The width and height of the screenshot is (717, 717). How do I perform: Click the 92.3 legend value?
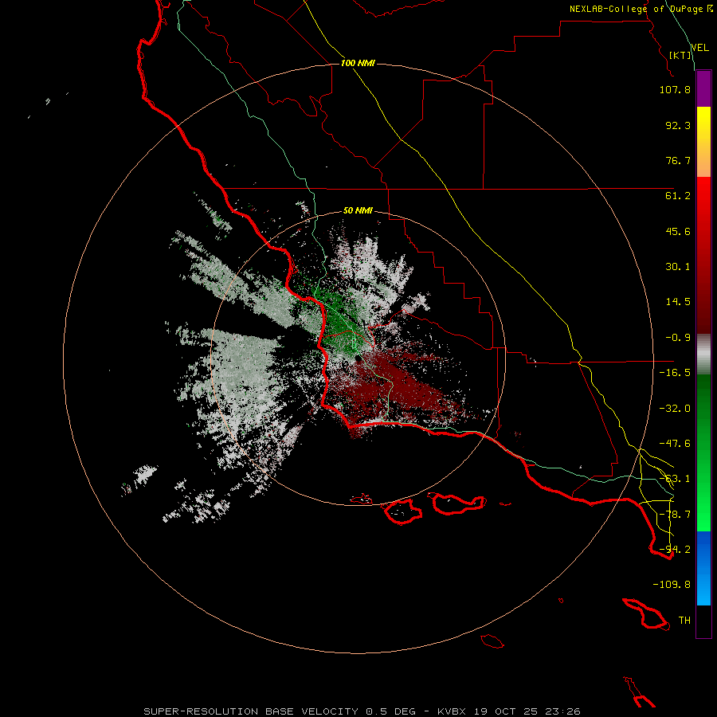tap(678, 125)
